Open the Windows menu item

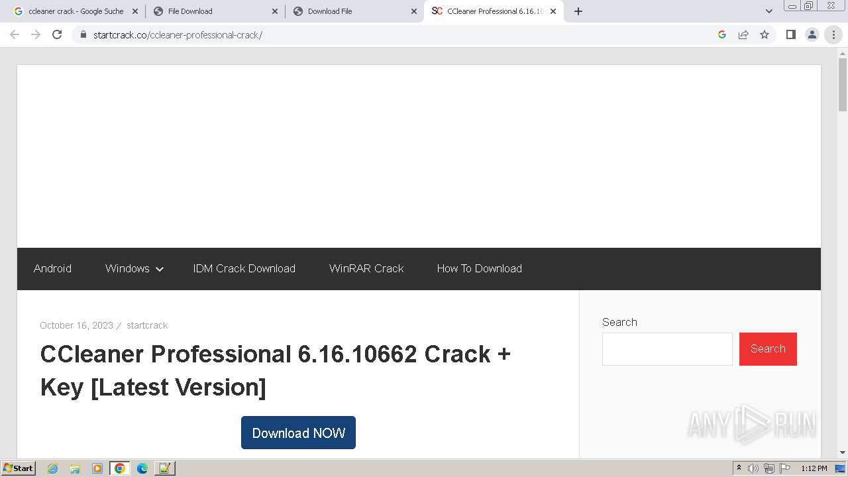(127, 268)
